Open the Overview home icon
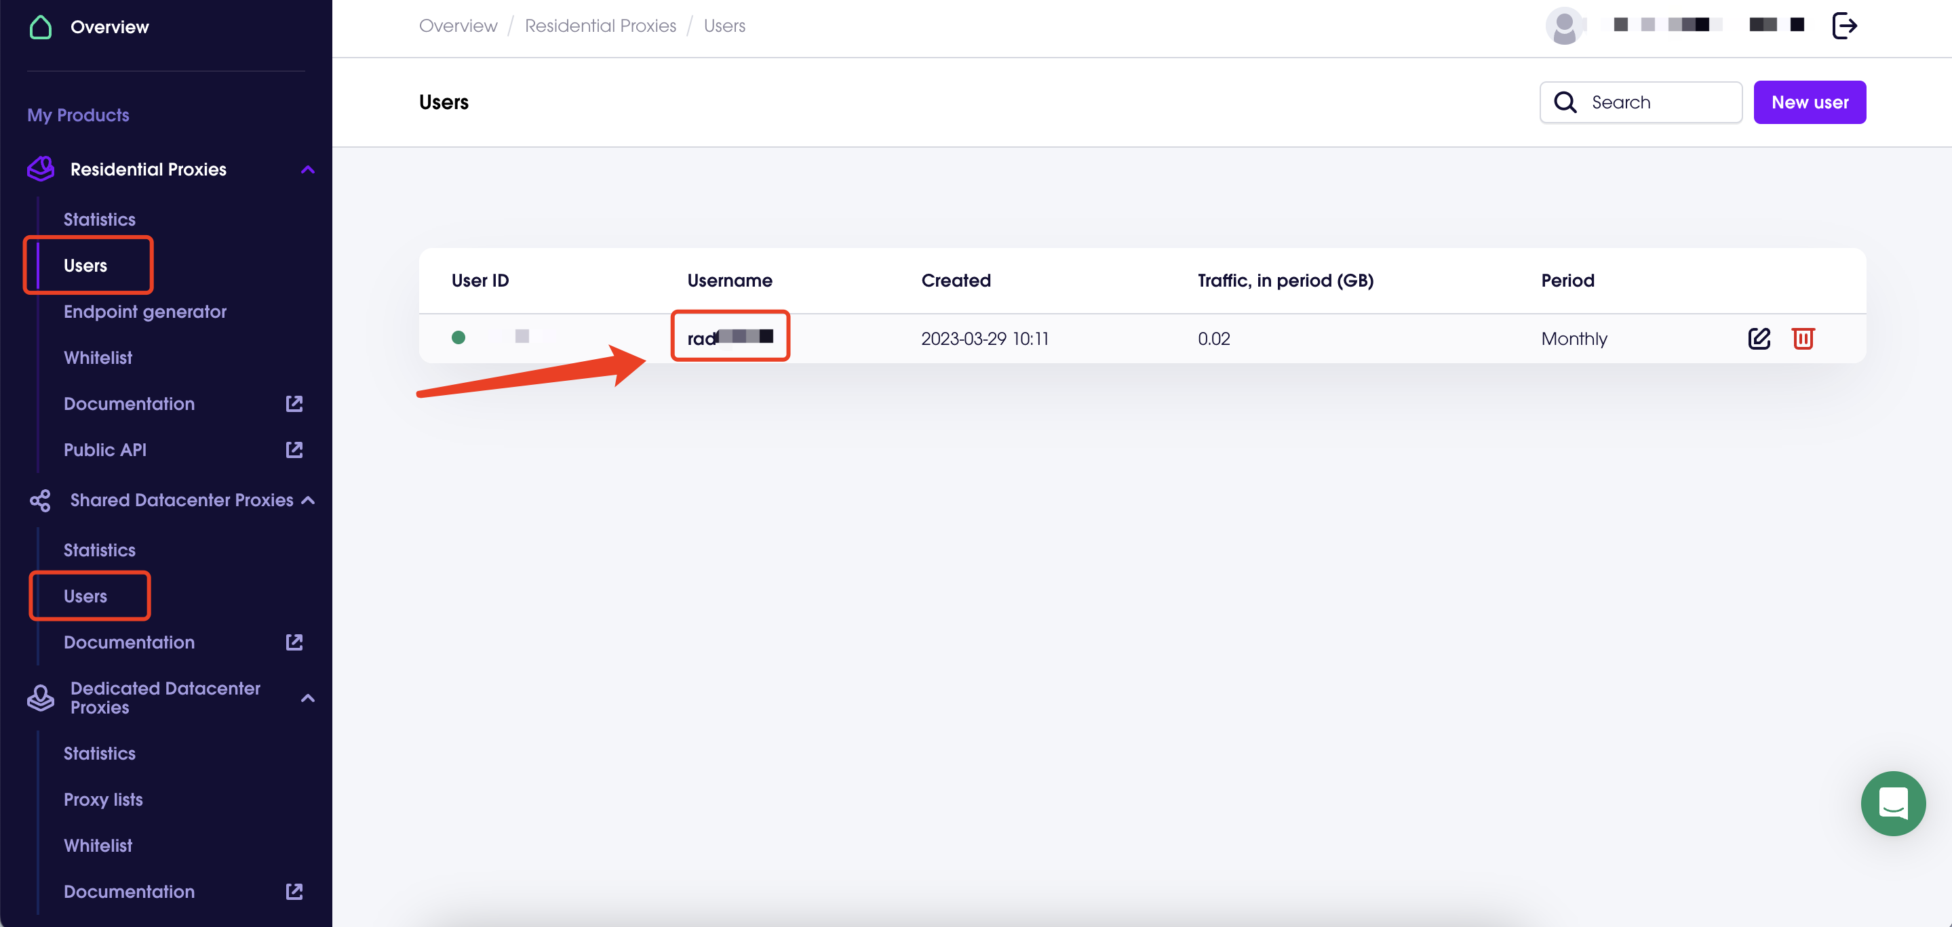The image size is (1952, 927). click(x=41, y=26)
